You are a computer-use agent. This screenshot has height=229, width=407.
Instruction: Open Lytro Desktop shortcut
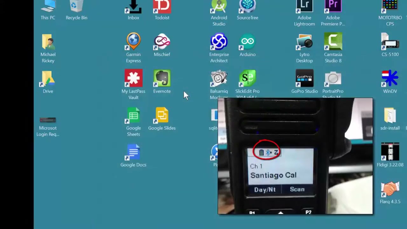(x=304, y=48)
